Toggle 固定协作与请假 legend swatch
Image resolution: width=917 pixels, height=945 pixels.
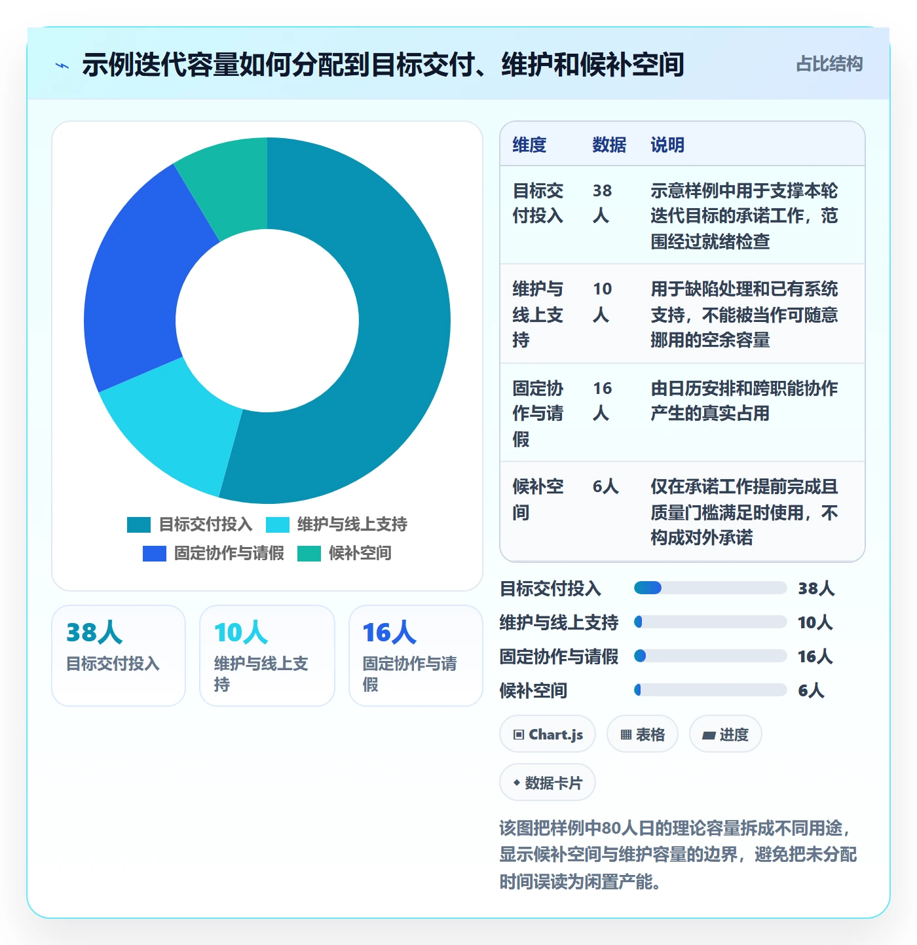click(x=155, y=554)
